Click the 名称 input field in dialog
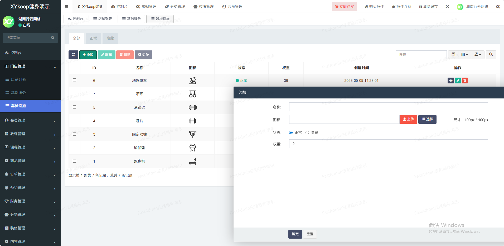Image resolution: width=504 pixels, height=246 pixels. point(388,107)
